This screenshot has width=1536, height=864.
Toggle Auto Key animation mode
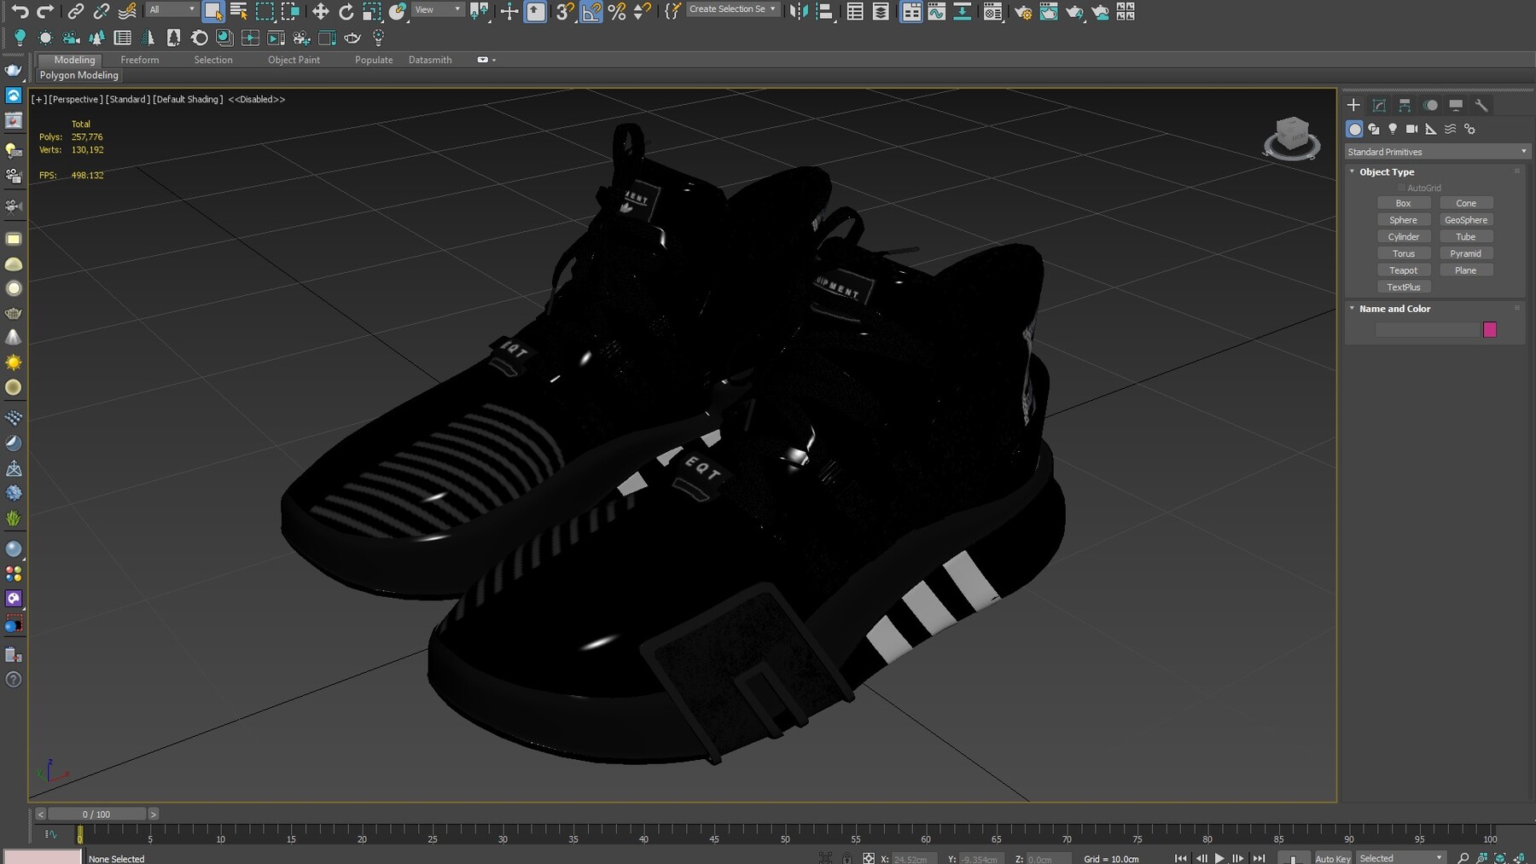(x=1332, y=858)
